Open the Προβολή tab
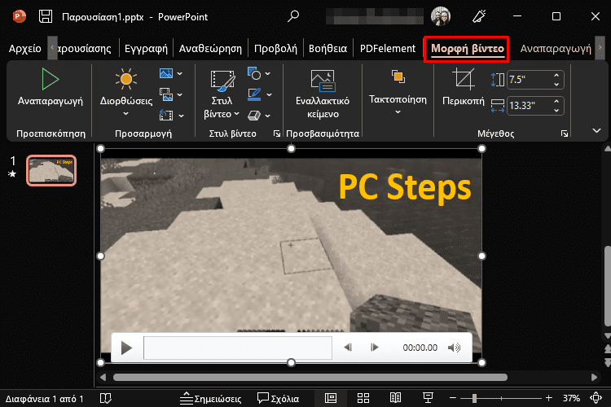The image size is (611, 407). (x=275, y=48)
